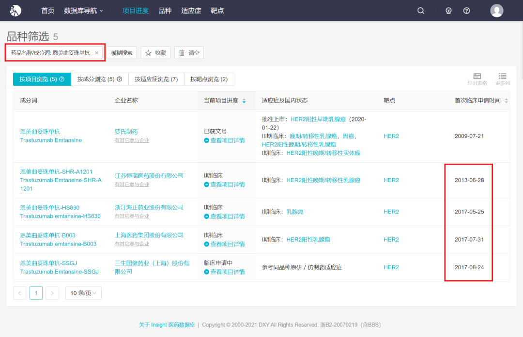Viewport: 523px width, 337px height.
Task: Open 浙江海正药业股份有限公司 company link
Action: pyautogui.click(x=149, y=208)
